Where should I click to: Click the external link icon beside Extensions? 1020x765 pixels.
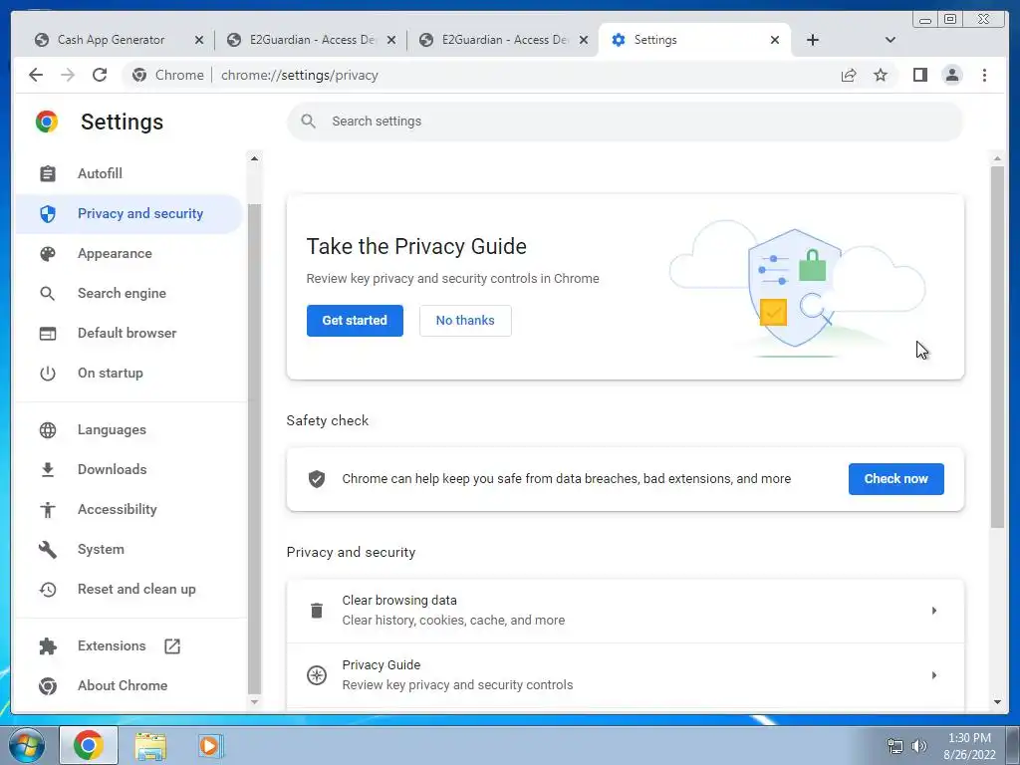point(172,645)
